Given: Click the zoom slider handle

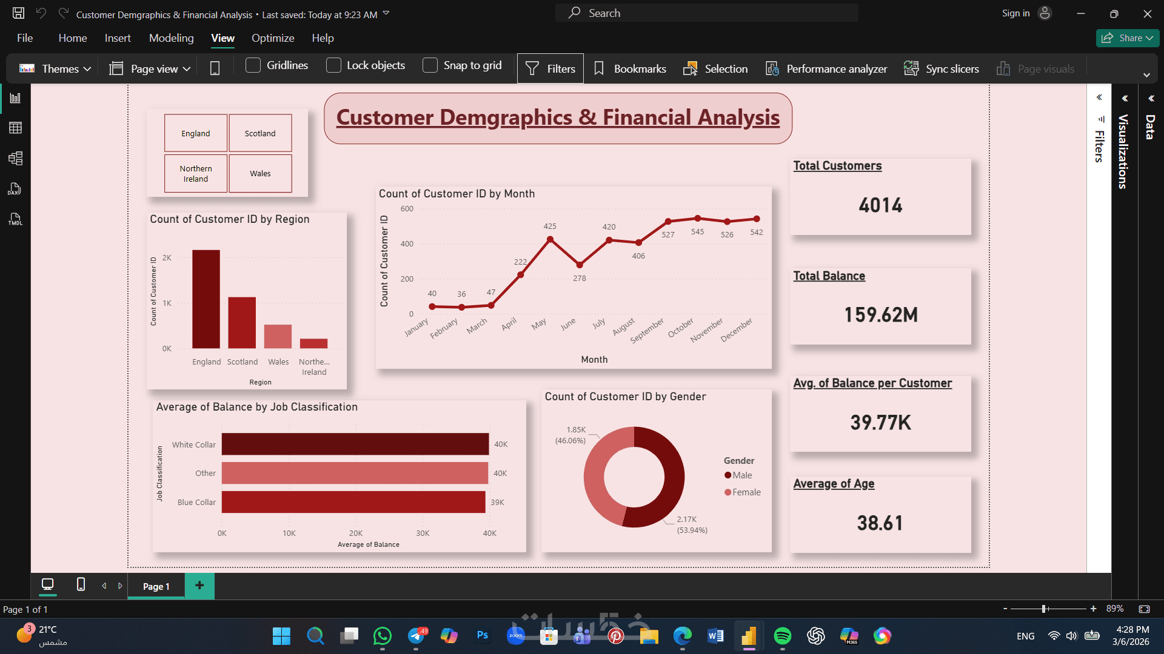Looking at the screenshot, I should pyautogui.click(x=1044, y=609).
